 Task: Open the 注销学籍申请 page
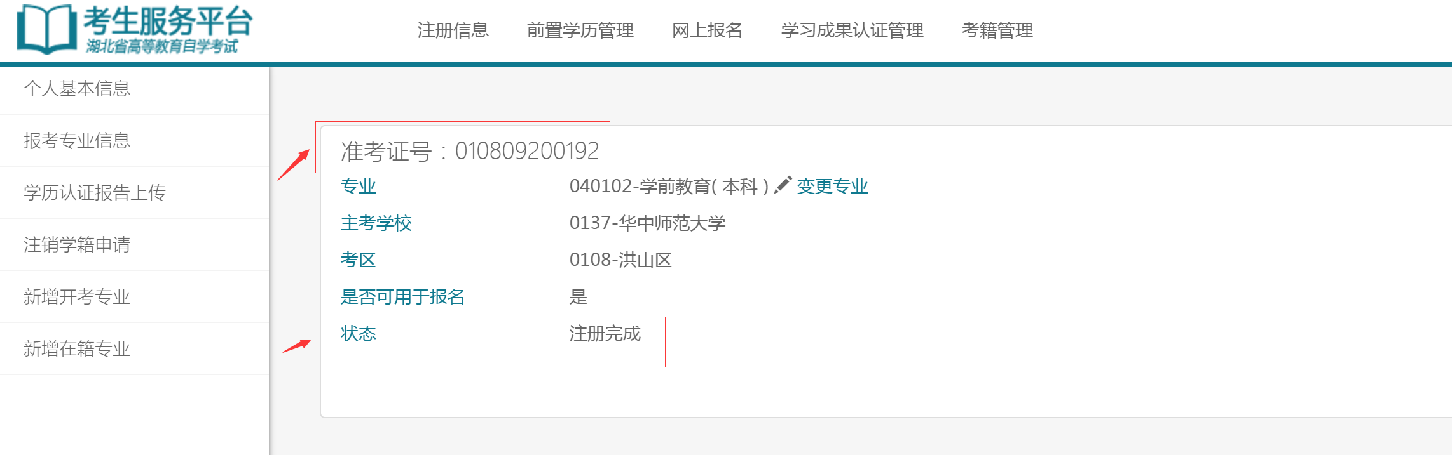[78, 245]
